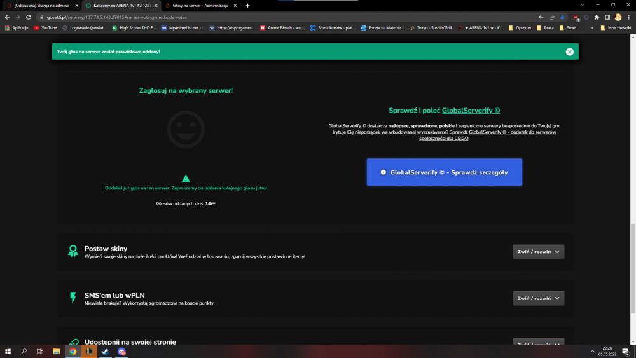The height and width of the screenshot is (358, 636).
Task: Open the YouTube bookmark
Action: [x=45, y=28]
